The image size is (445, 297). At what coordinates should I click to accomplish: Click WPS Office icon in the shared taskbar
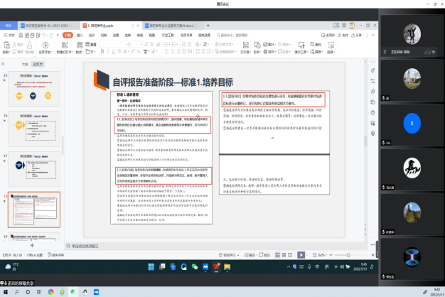tap(216, 266)
